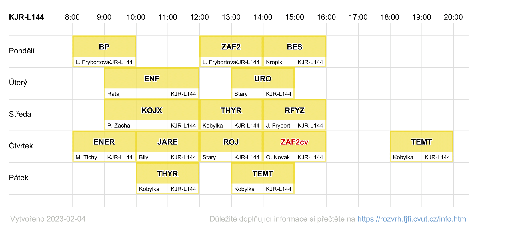Select the URO class by Stary
This screenshot has height=231, width=508.
tap(263, 83)
